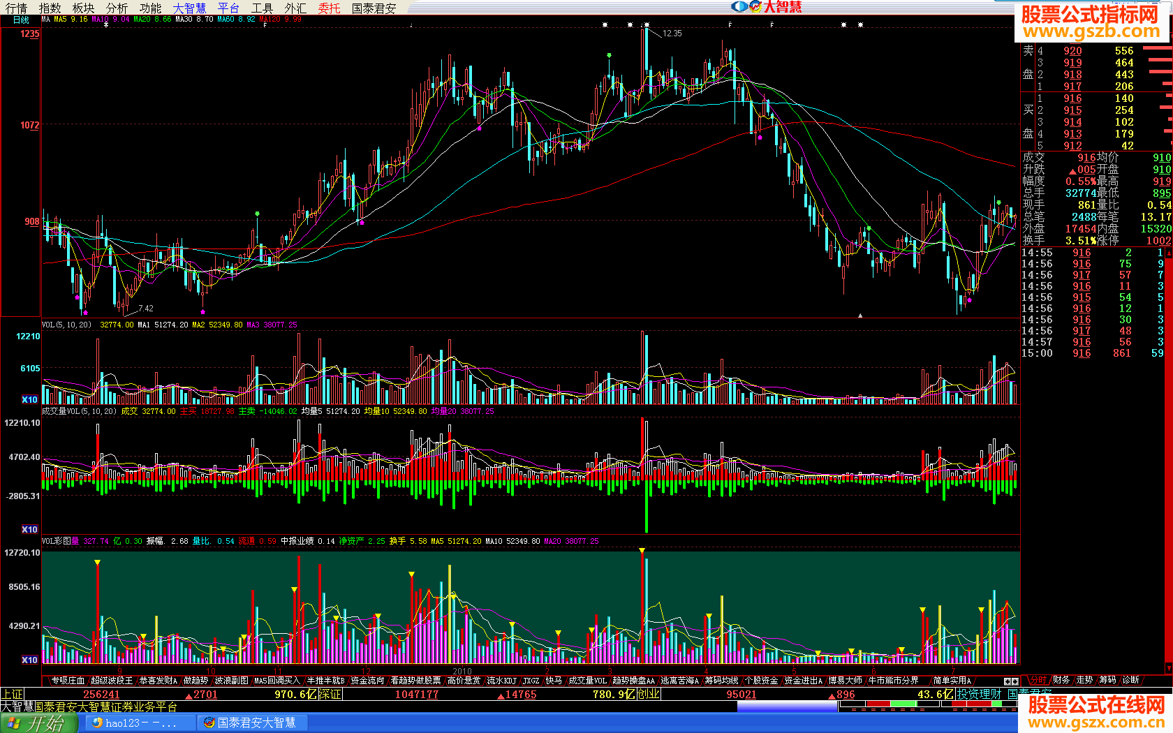Click the 卖4 price 920 in order book
1173x733 pixels.
click(x=1072, y=51)
